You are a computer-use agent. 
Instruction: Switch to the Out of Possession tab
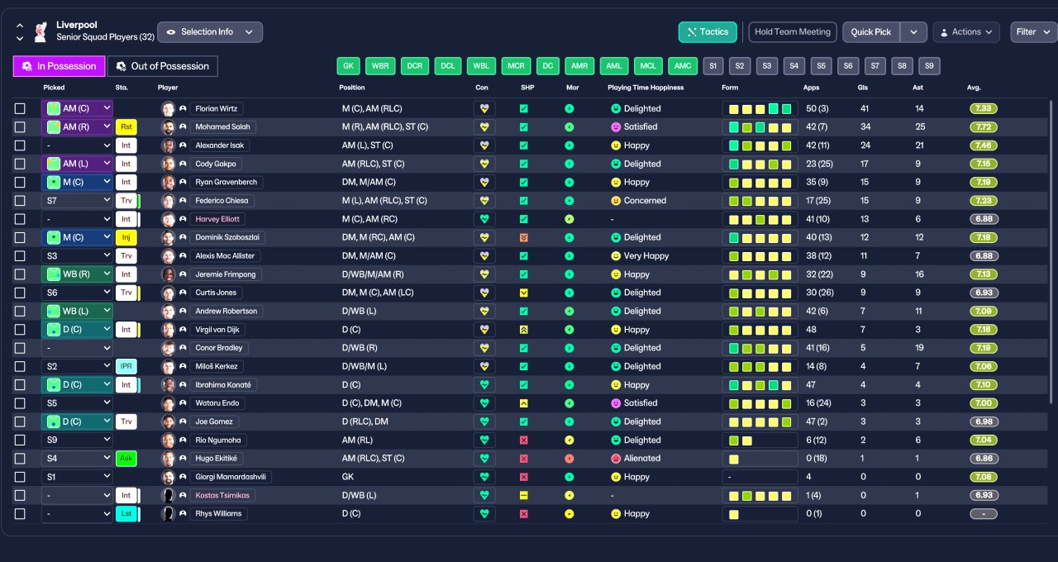[163, 66]
